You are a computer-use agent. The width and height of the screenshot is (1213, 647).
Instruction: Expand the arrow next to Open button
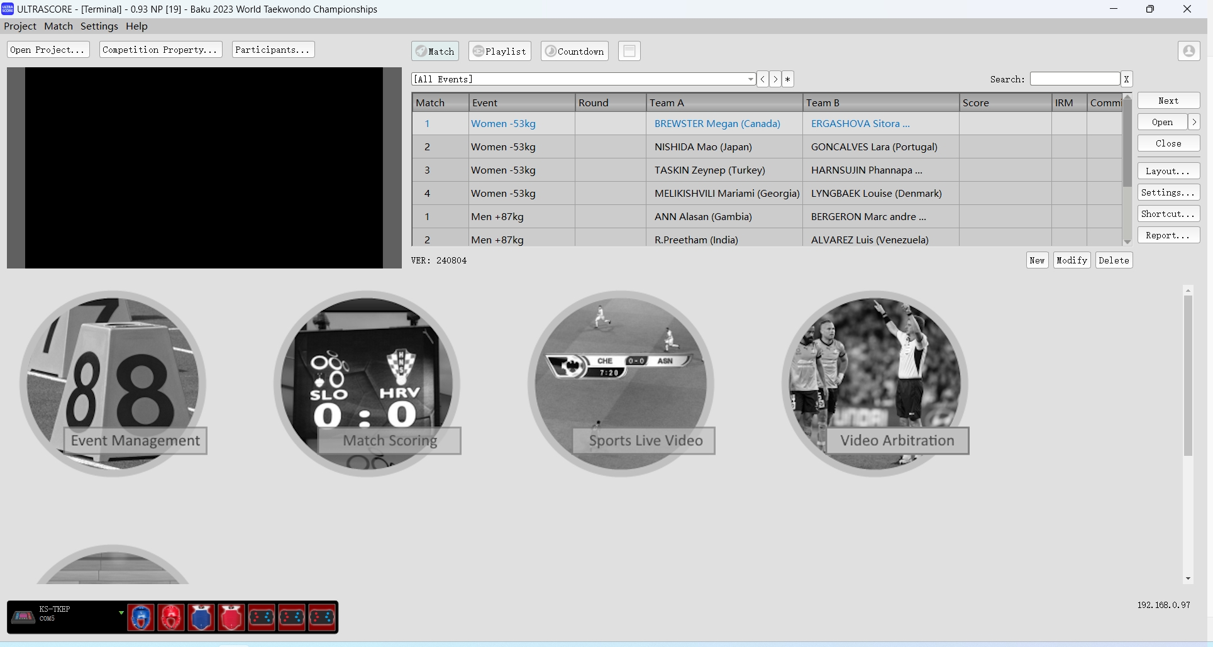point(1194,122)
